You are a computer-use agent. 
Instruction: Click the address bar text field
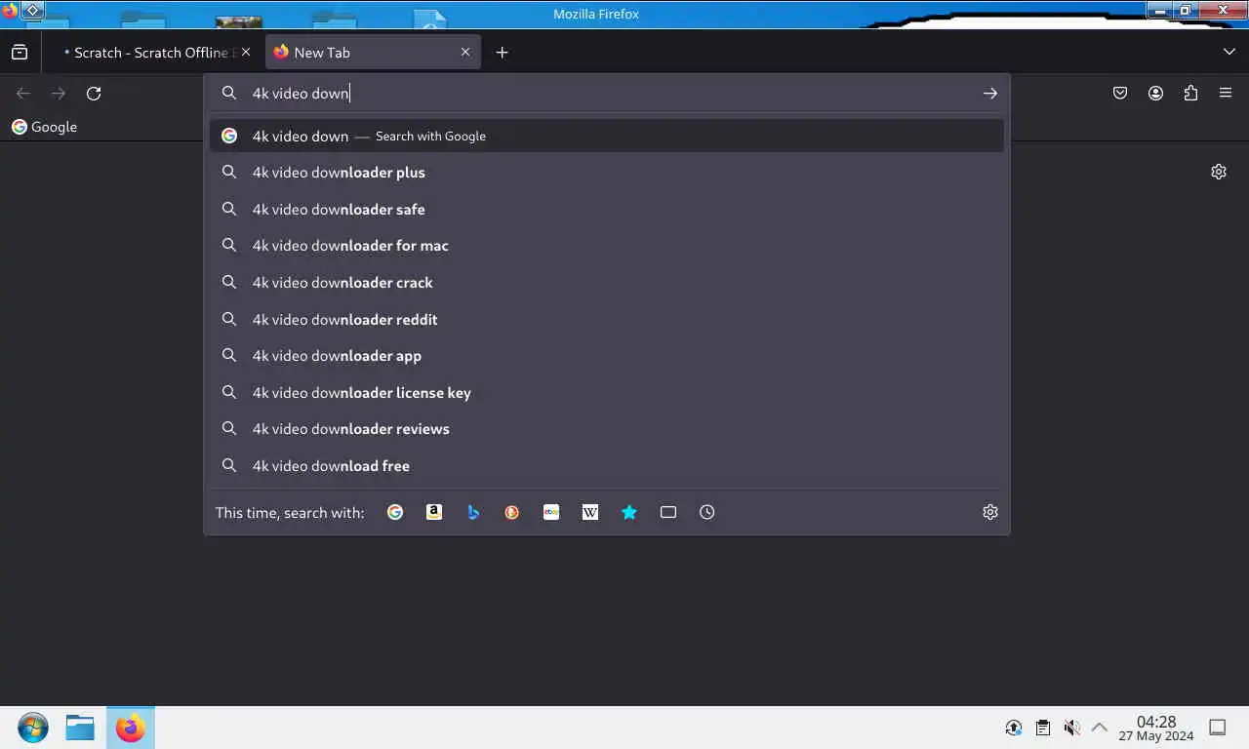(607, 94)
